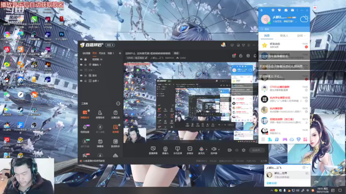Open the QQ game controller icon

click(x=285, y=139)
